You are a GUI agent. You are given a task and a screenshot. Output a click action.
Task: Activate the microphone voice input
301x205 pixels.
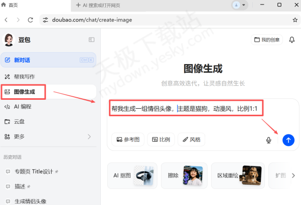coord(269,140)
